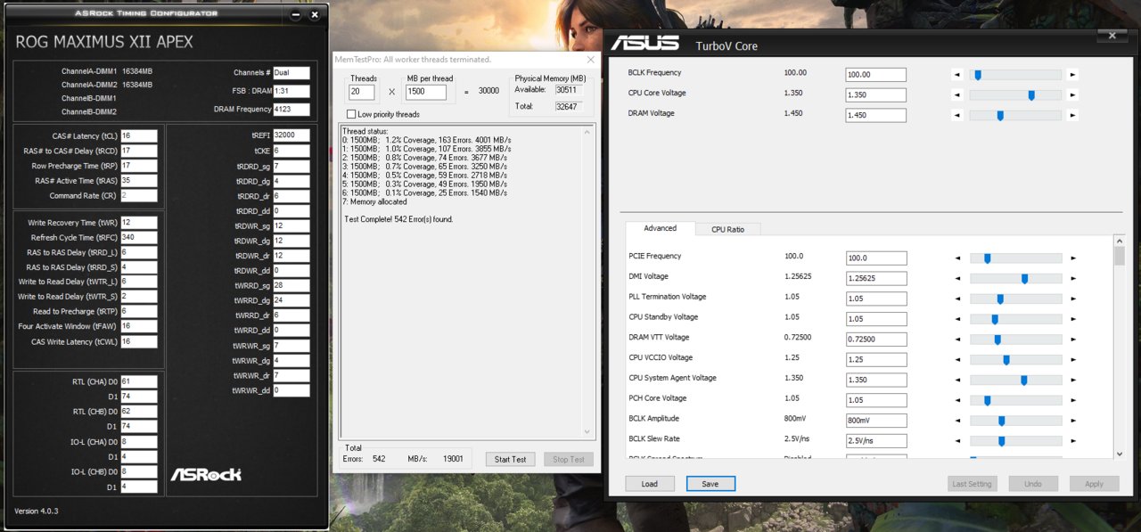Increase DMI Voltage with right arrow
This screenshot has width=1141, height=532.
pyautogui.click(x=1073, y=278)
